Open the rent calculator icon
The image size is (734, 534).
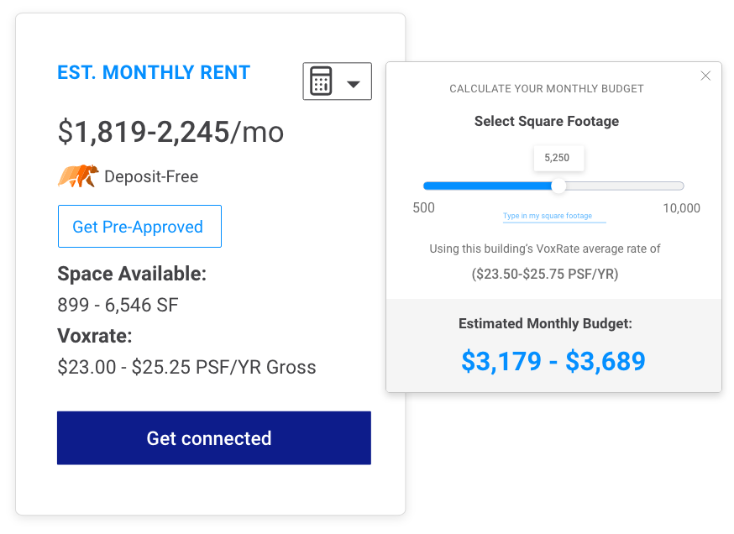tap(321, 81)
